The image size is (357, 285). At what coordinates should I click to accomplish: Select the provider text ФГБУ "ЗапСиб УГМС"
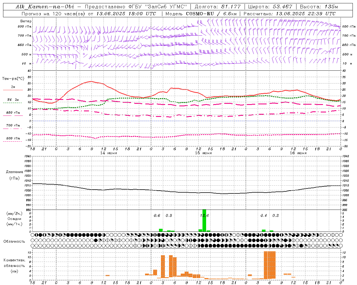click(x=158, y=7)
